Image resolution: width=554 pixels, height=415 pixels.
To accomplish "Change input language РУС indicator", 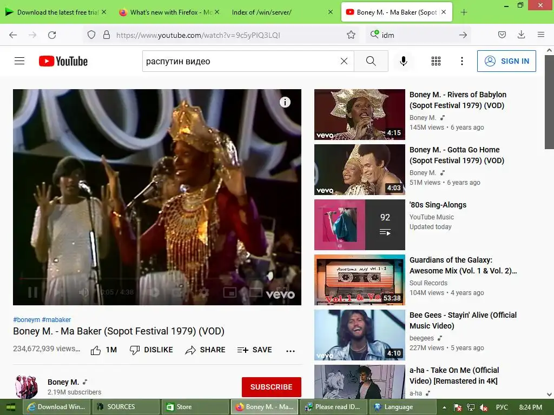I will (502, 407).
